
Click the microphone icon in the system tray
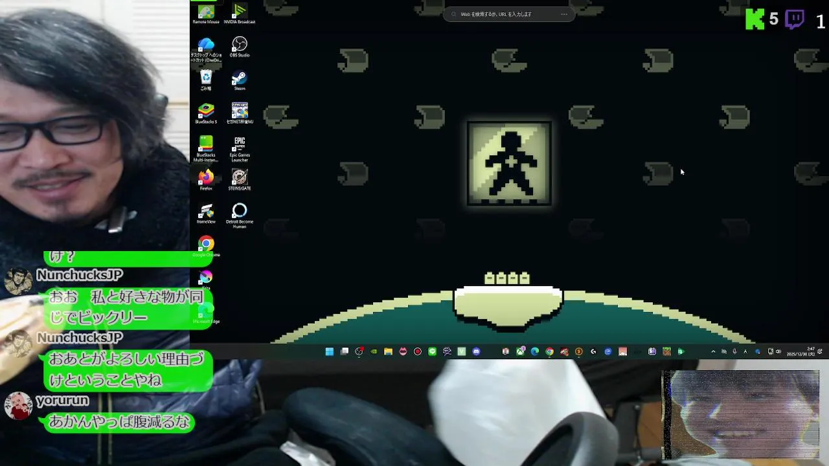pos(734,351)
